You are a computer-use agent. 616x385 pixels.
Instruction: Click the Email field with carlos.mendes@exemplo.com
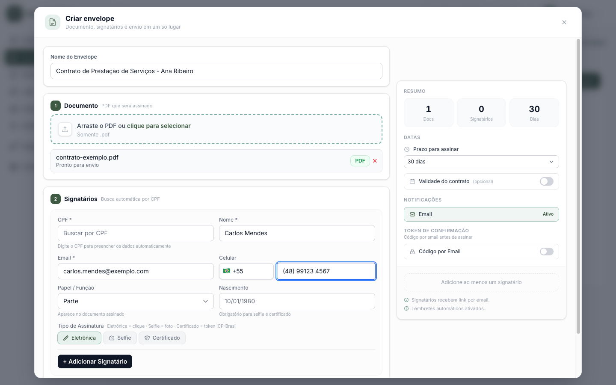pos(136,271)
